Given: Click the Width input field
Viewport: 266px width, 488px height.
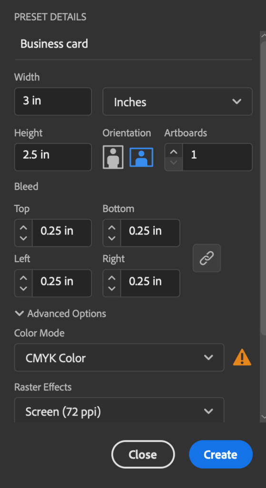Looking at the screenshot, I should [x=53, y=102].
